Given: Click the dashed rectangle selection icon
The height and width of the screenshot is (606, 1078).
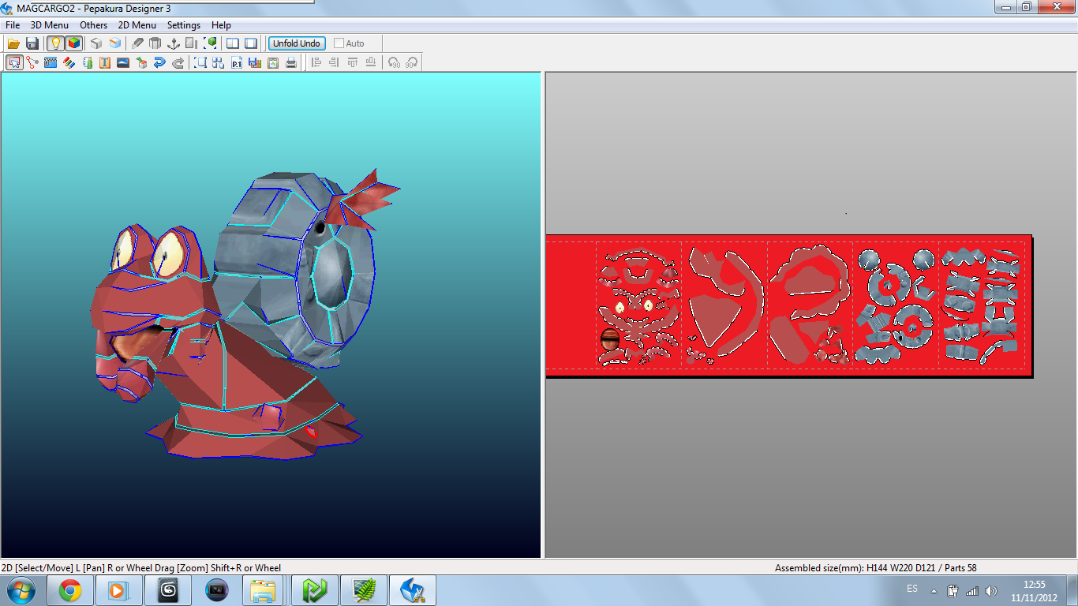Looking at the screenshot, I should (200, 62).
